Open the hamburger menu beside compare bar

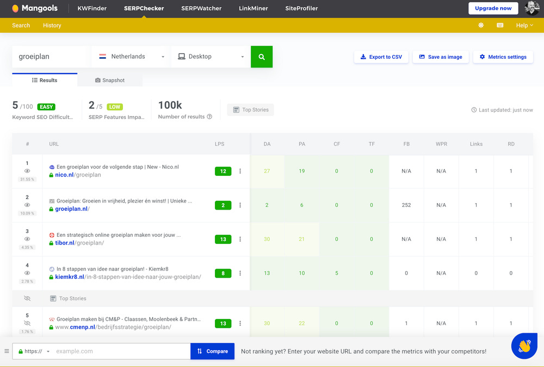[7, 351]
